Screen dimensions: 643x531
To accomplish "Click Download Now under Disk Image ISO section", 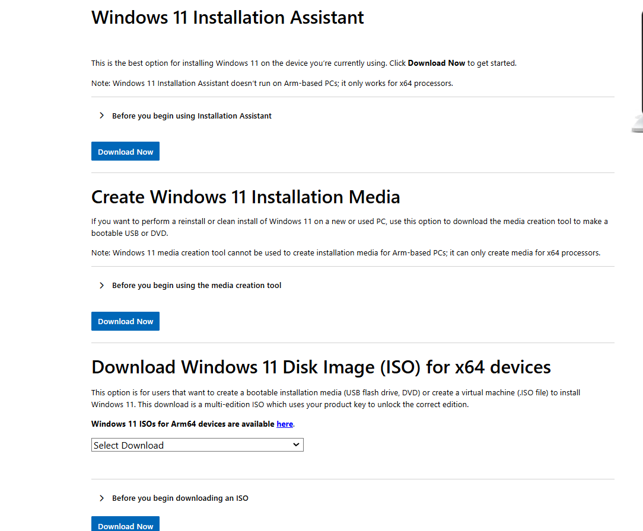I will click(x=126, y=524).
